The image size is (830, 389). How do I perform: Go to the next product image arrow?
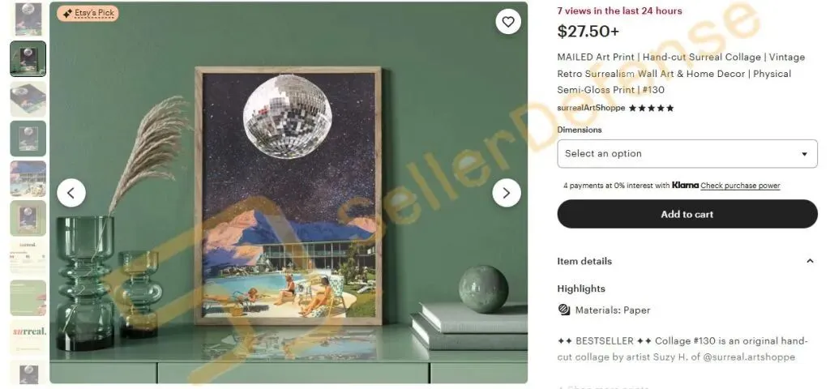point(507,193)
